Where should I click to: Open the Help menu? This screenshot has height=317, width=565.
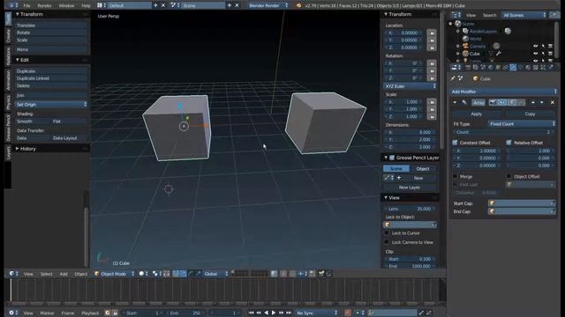[x=87, y=5]
